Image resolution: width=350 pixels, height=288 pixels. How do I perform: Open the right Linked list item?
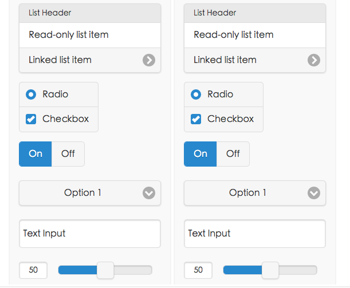(x=255, y=60)
